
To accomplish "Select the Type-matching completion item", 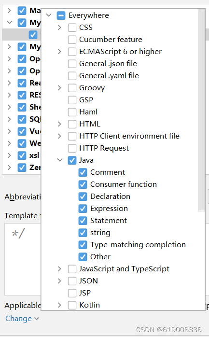I will (138, 245).
